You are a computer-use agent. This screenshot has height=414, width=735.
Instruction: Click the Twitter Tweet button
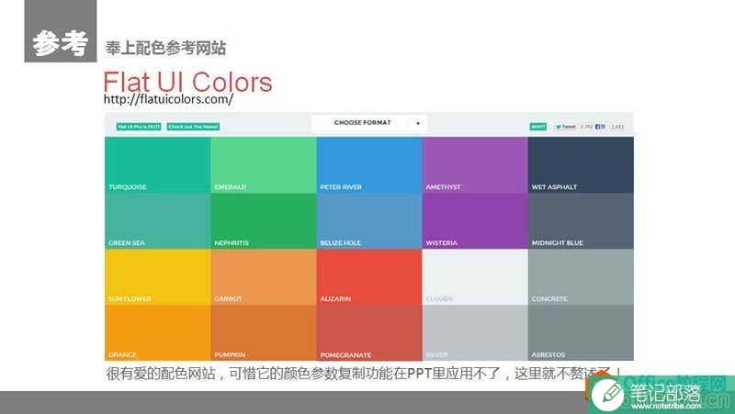click(x=565, y=127)
